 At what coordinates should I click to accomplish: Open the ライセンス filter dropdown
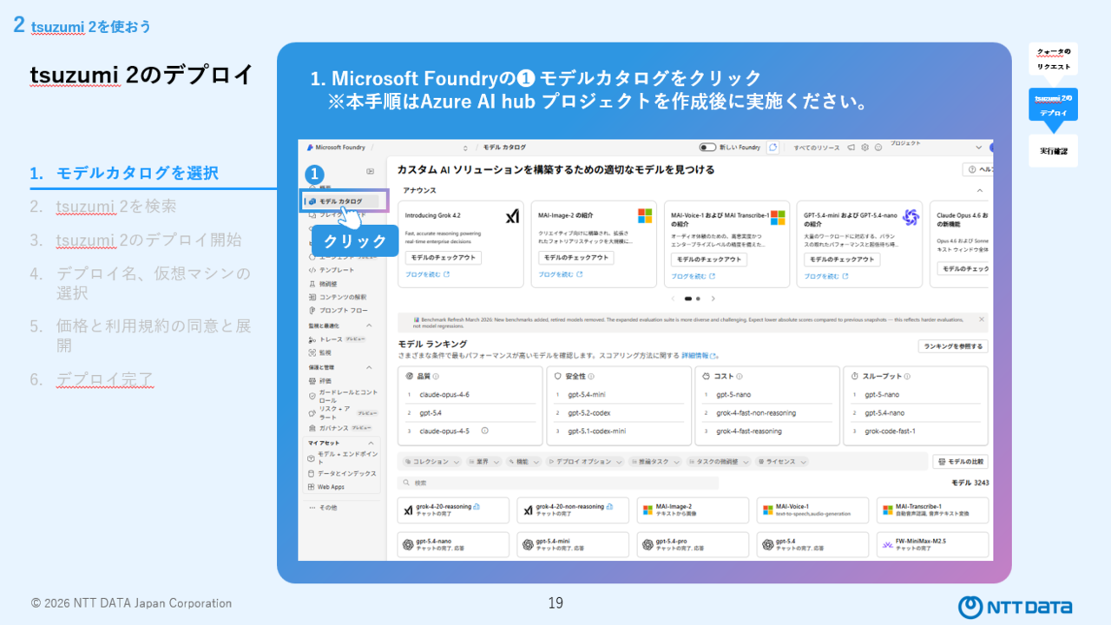pyautogui.click(x=781, y=462)
